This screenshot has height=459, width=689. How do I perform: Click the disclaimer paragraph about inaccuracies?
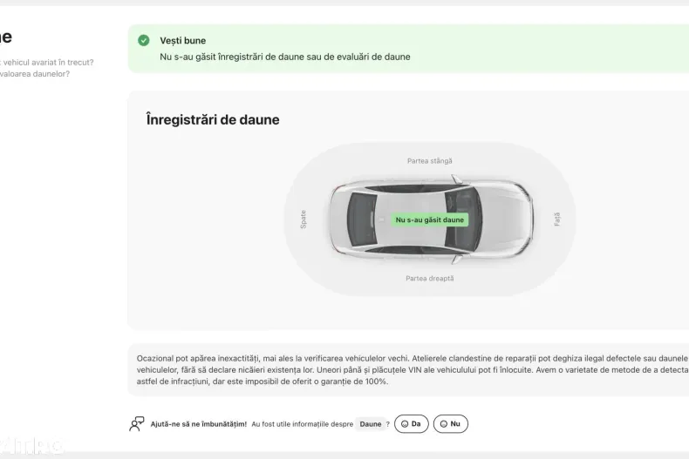[412, 369]
